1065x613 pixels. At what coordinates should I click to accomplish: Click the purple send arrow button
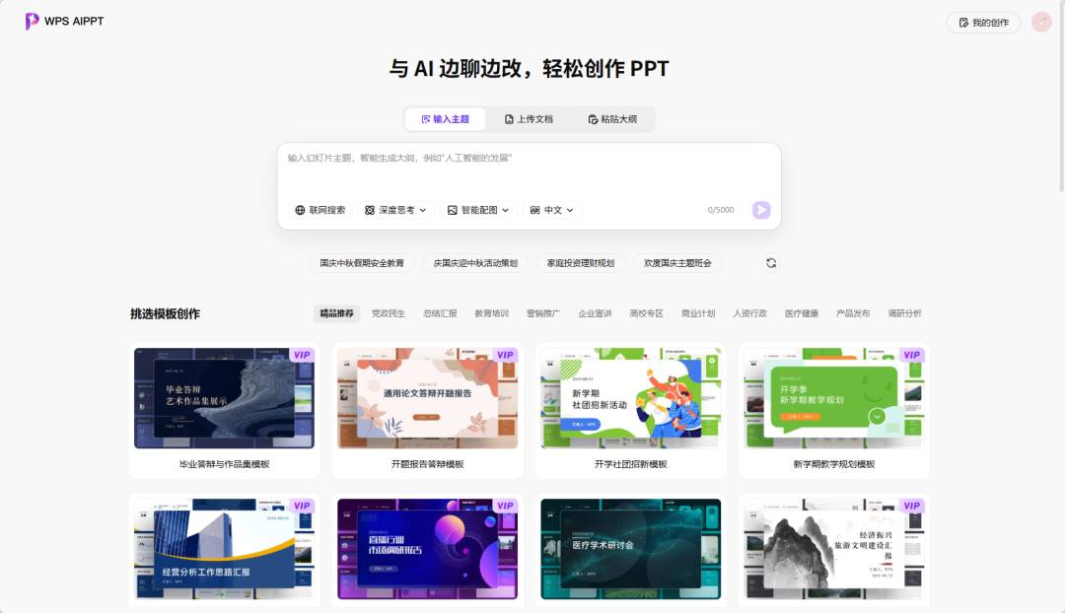pyautogui.click(x=760, y=210)
